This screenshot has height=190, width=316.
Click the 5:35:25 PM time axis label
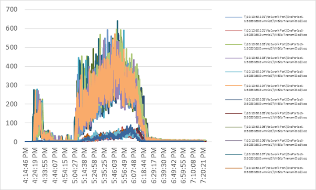(x=104, y=165)
